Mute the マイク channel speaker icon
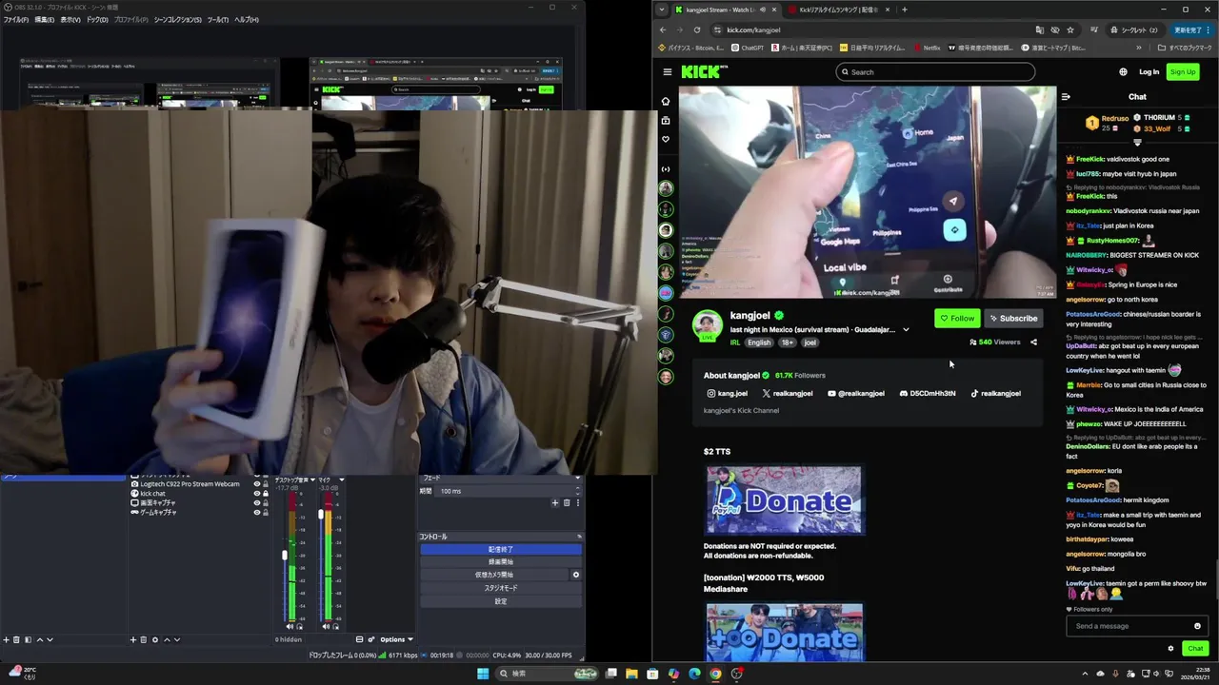 (325, 626)
